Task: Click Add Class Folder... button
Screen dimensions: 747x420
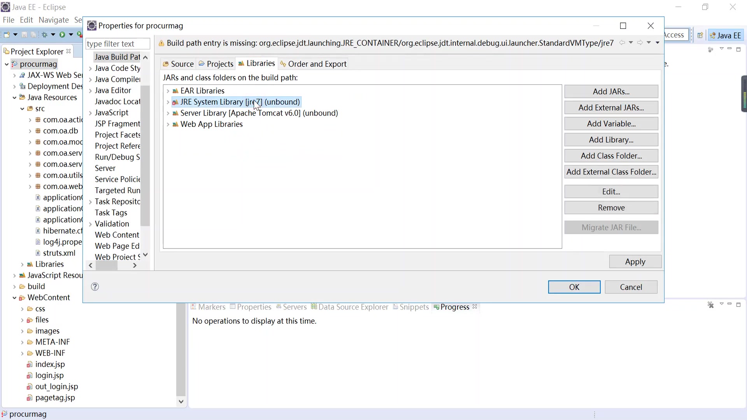Action: coord(611,156)
